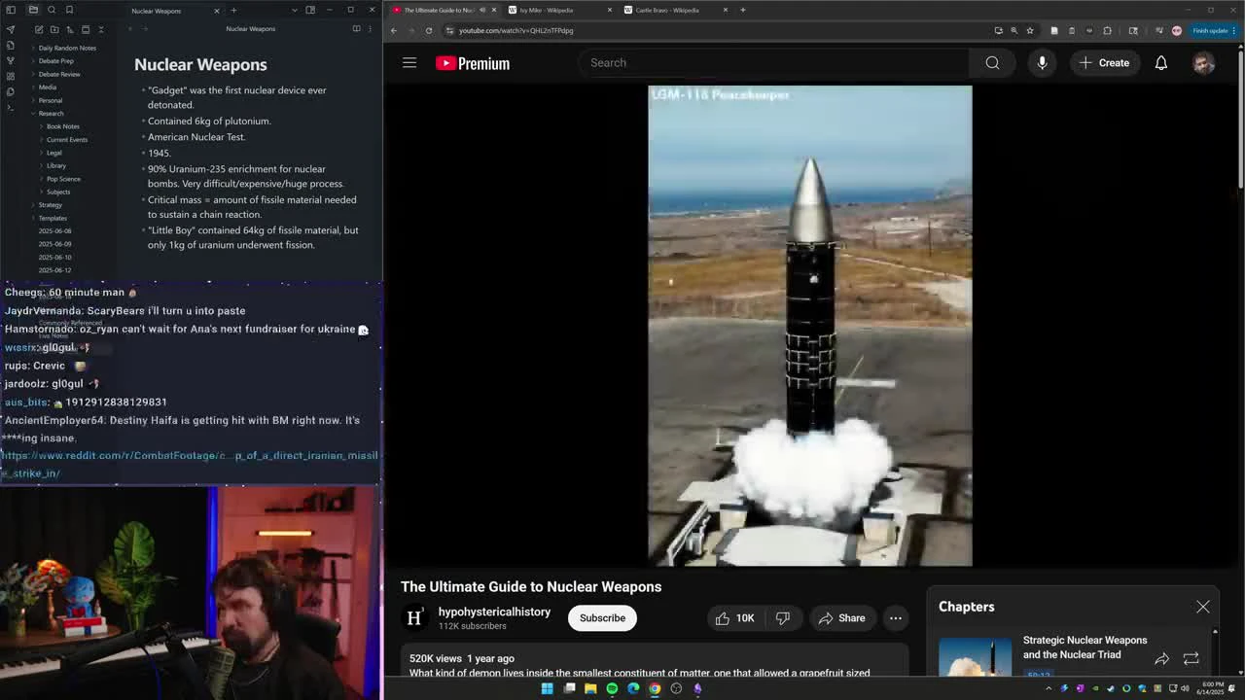Subscribe to hypohystericalhistory channel

coord(602,618)
